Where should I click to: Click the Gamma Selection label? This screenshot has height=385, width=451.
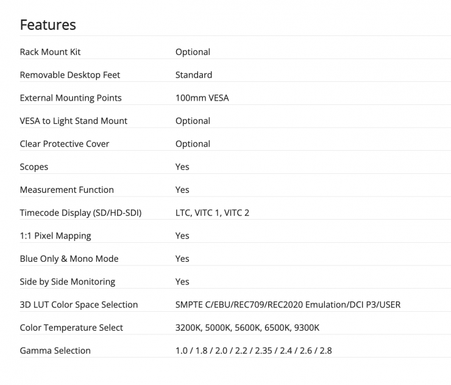(x=55, y=351)
